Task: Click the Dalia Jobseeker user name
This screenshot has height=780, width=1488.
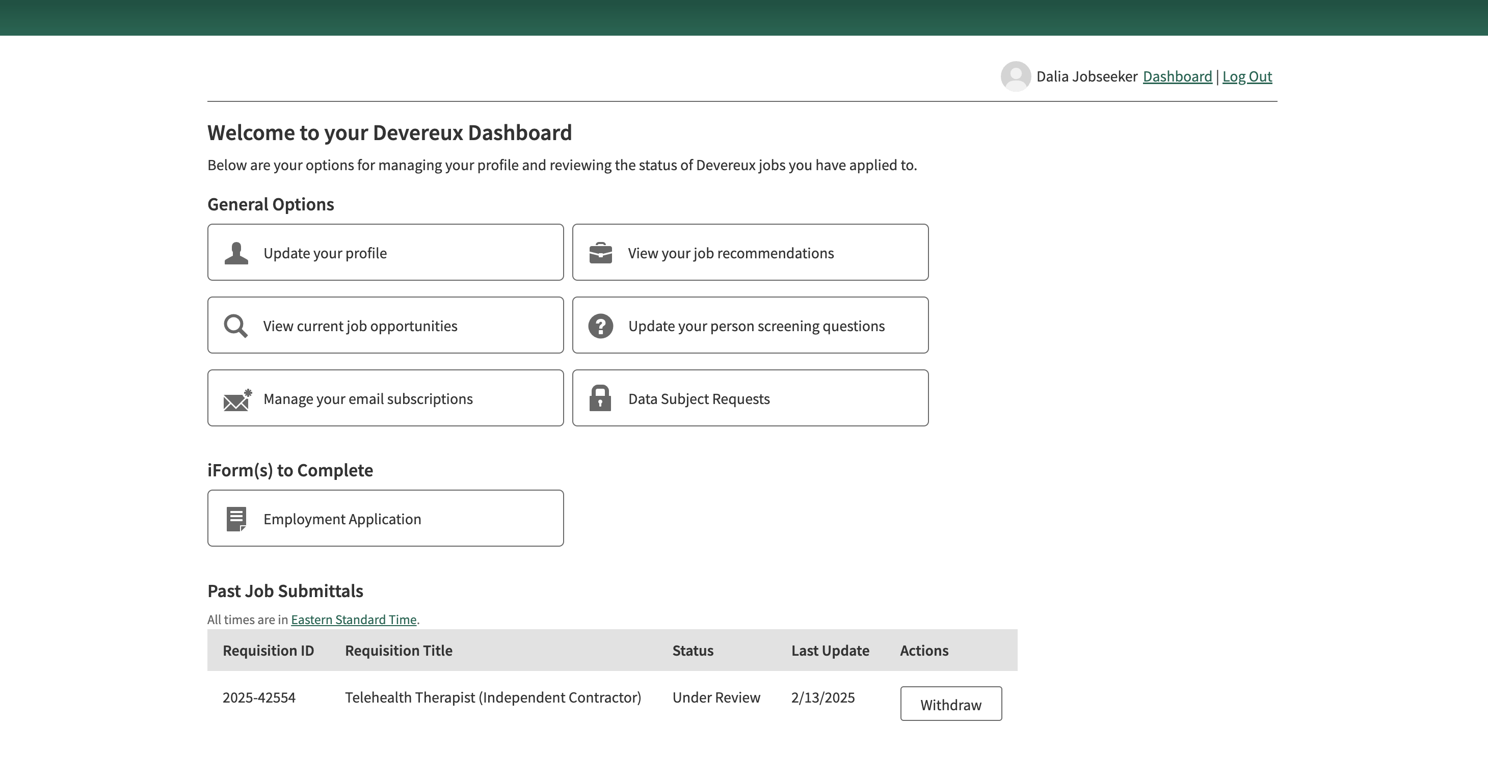Action: (x=1086, y=76)
